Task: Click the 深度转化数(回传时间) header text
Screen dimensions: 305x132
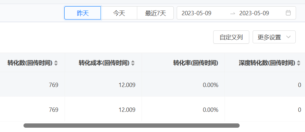Action: [x=267, y=63]
